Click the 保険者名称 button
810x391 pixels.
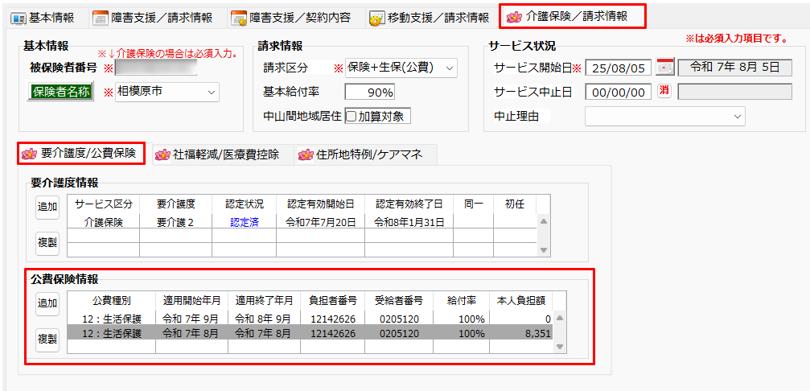click(x=61, y=92)
